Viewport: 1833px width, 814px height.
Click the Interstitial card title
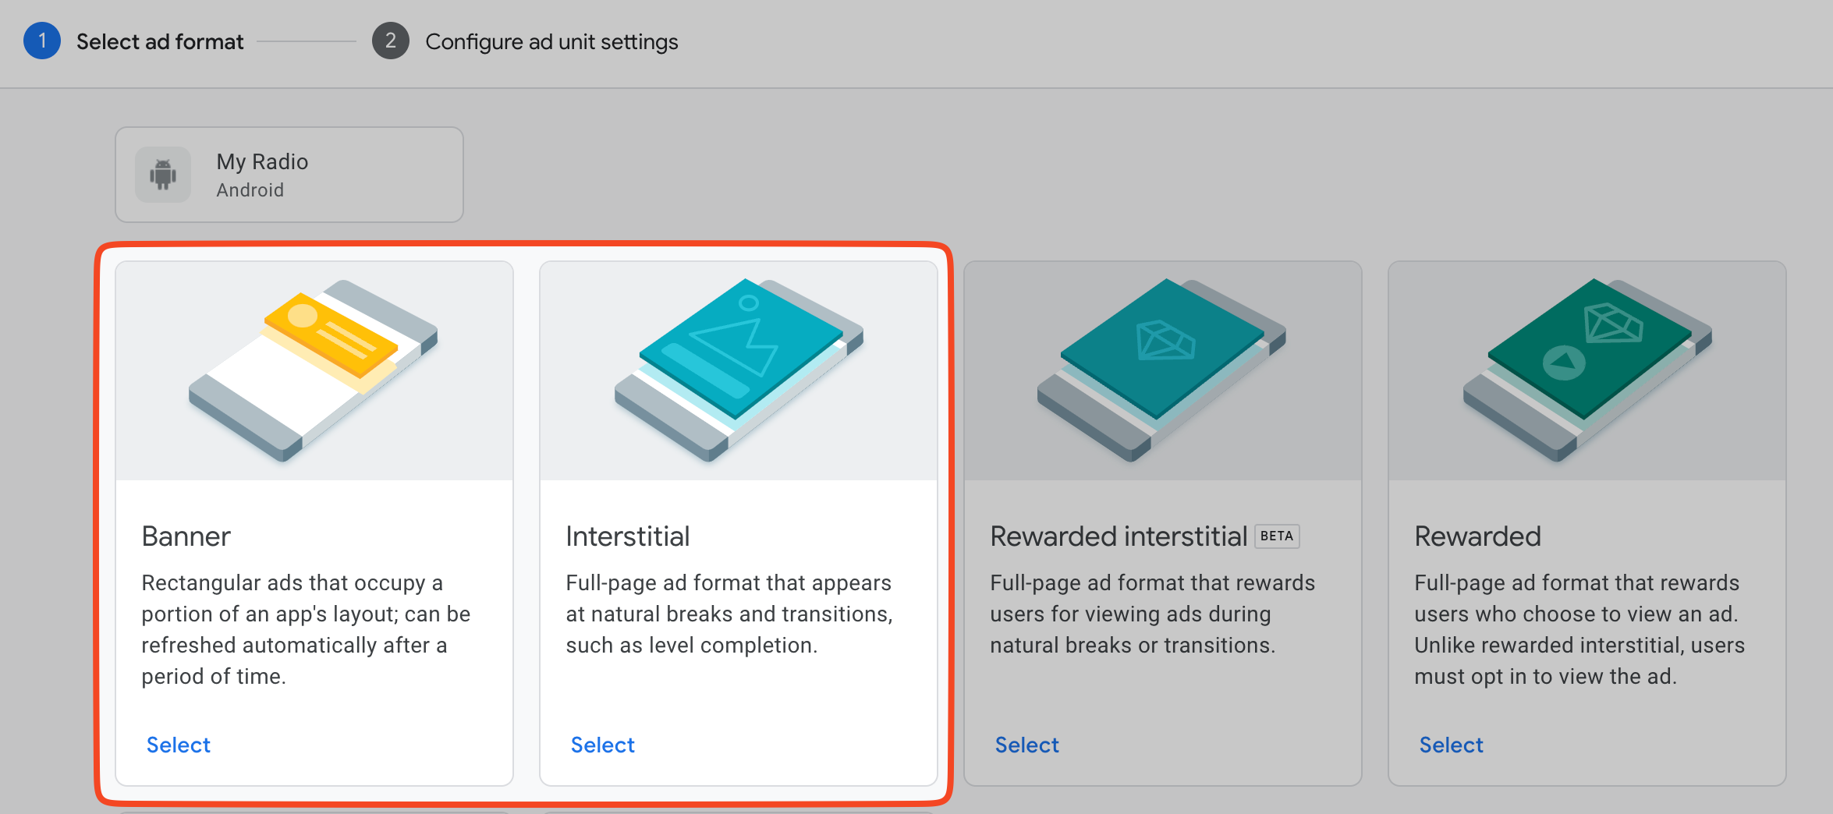[628, 536]
